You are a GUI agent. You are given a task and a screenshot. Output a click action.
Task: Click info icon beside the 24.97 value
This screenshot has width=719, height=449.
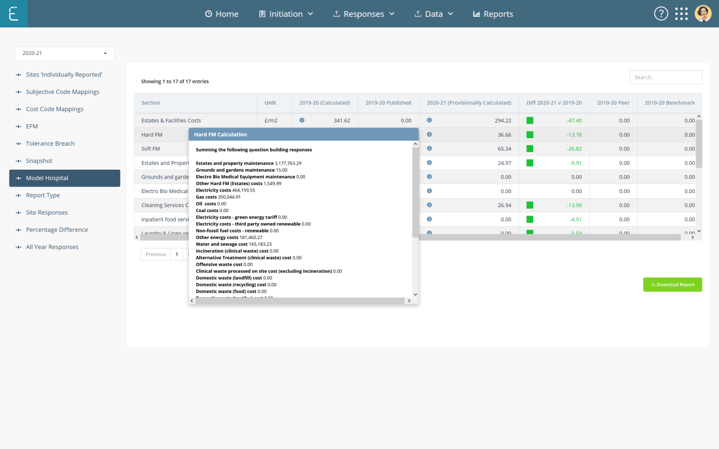coord(429,163)
